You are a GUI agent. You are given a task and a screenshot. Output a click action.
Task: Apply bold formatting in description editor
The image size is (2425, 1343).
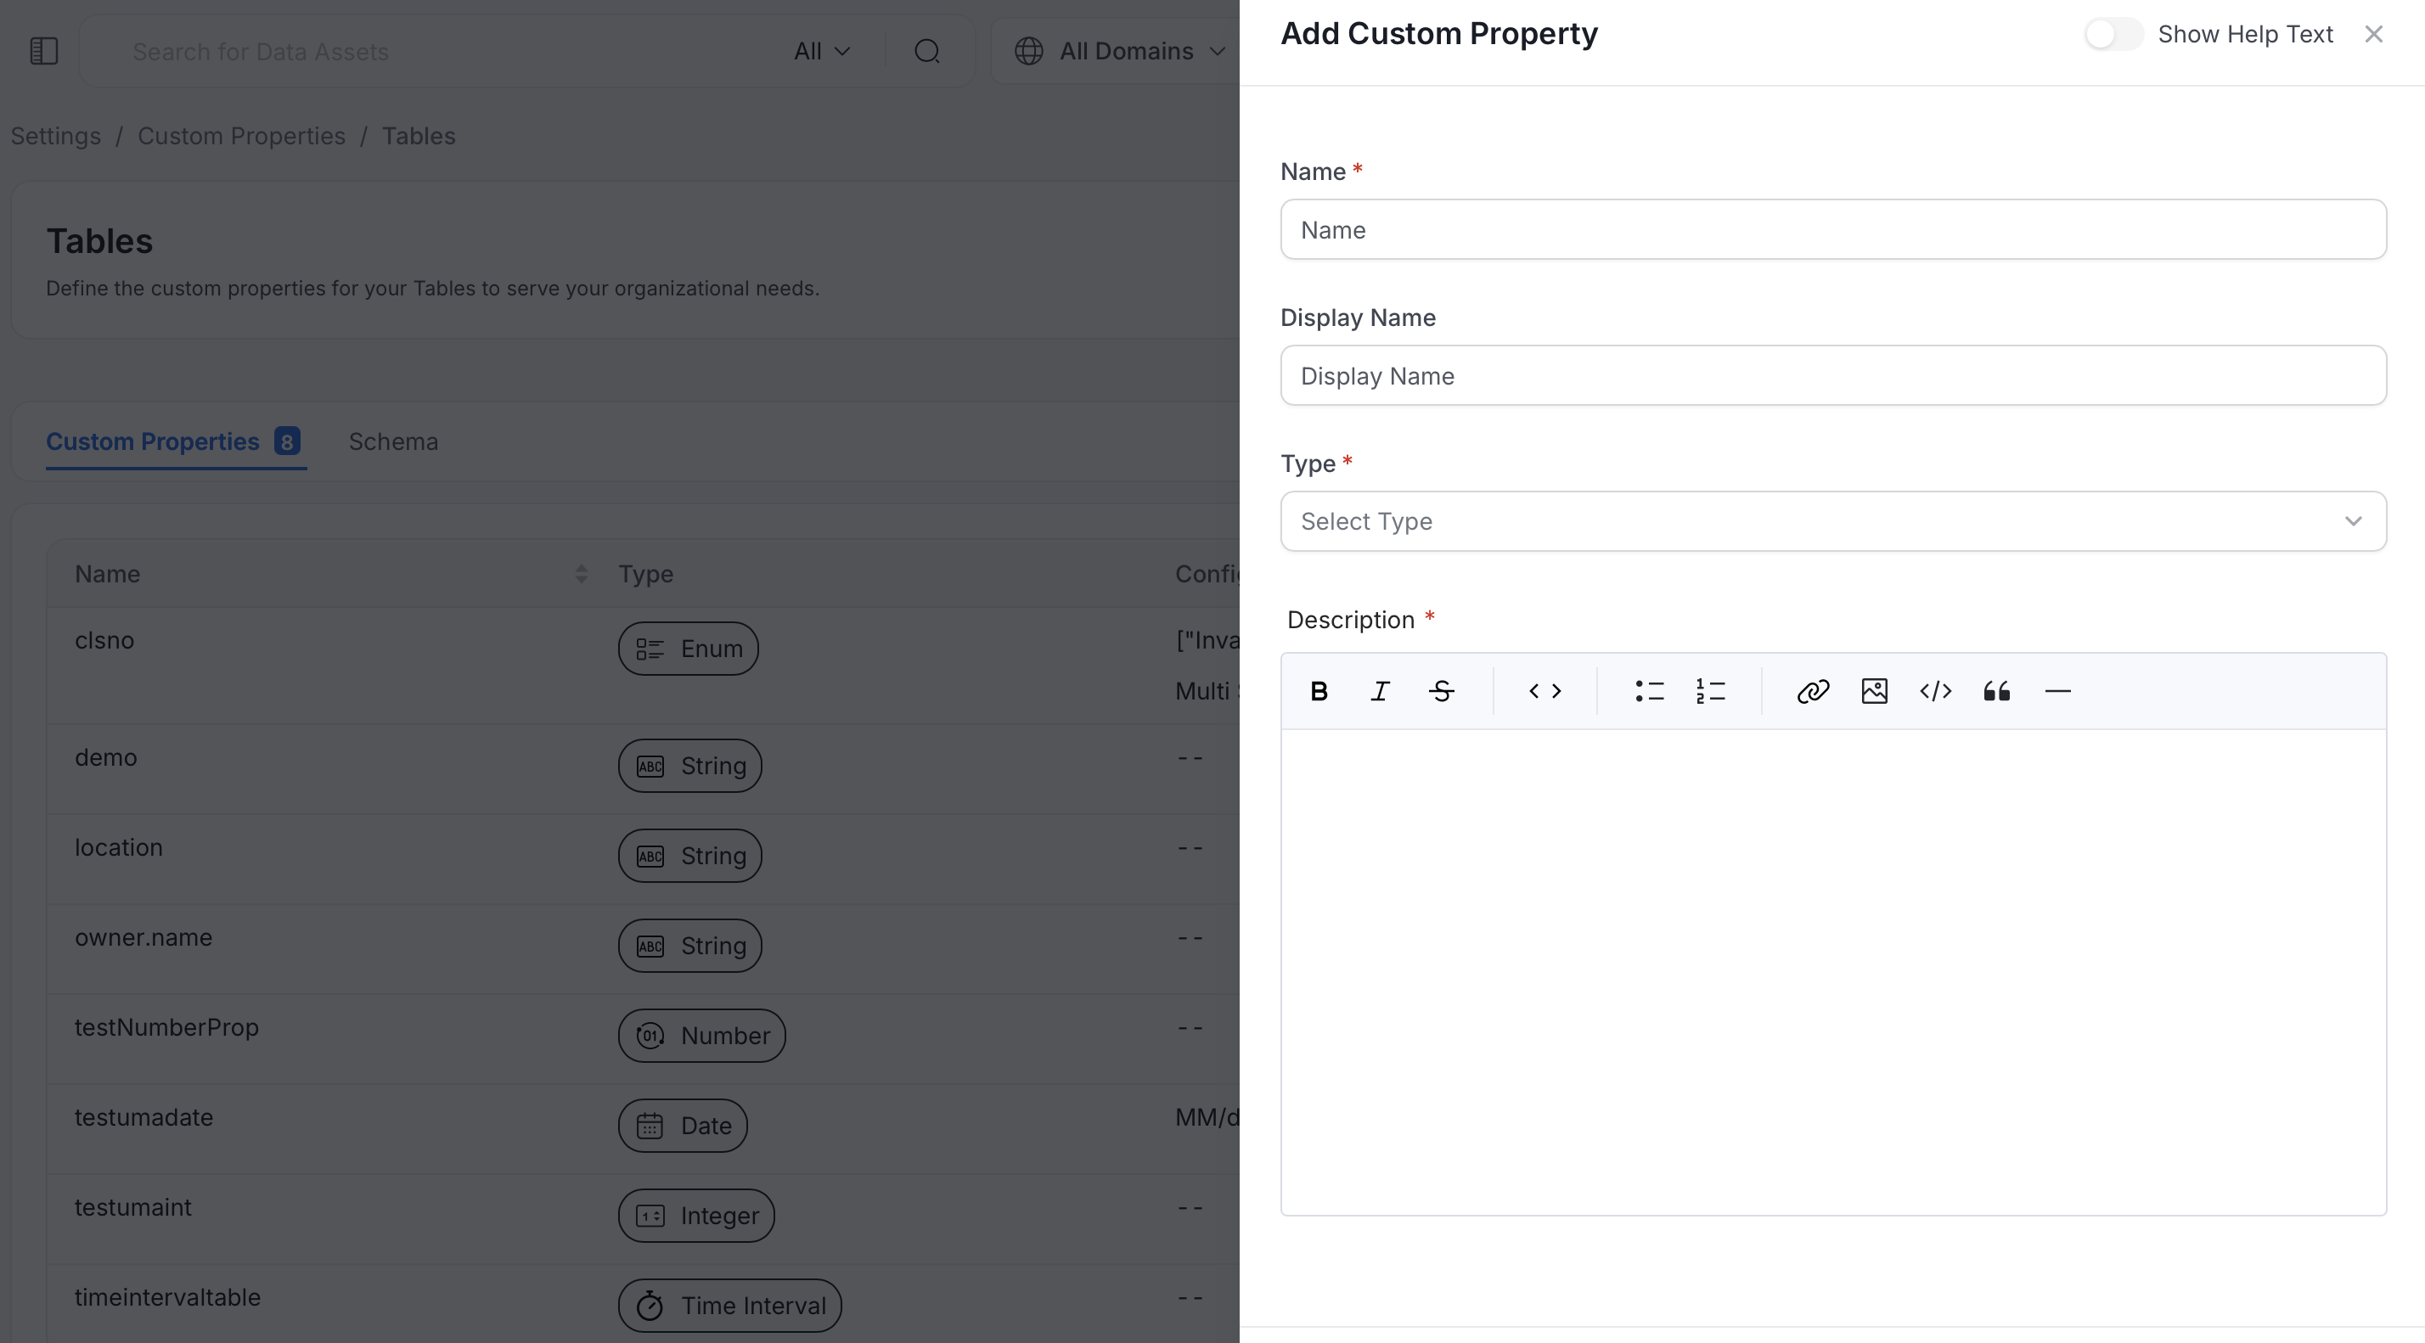coord(1319,691)
